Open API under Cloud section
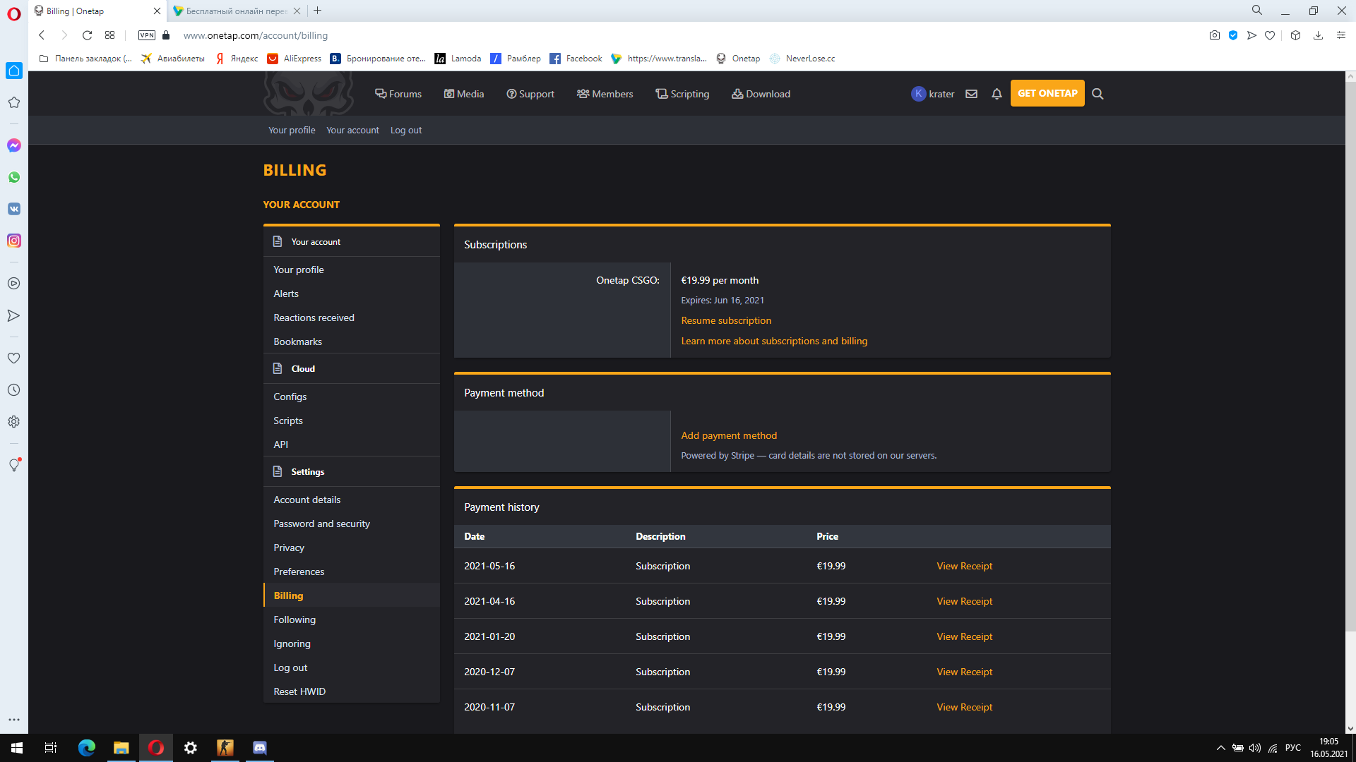The image size is (1356, 762). [352, 445]
